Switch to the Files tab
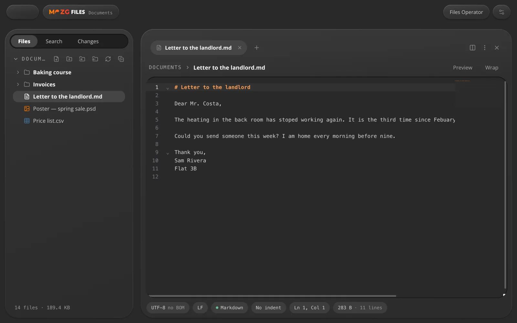This screenshot has height=323, width=517. (24, 41)
